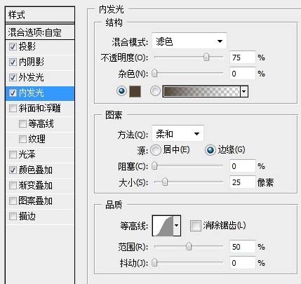Enable the 斜面和浮雕 checkbox

[x=13, y=109]
